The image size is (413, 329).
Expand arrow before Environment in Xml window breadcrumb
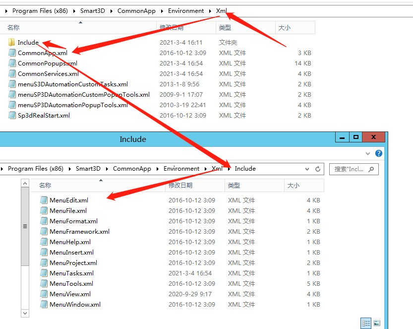[x=162, y=11]
